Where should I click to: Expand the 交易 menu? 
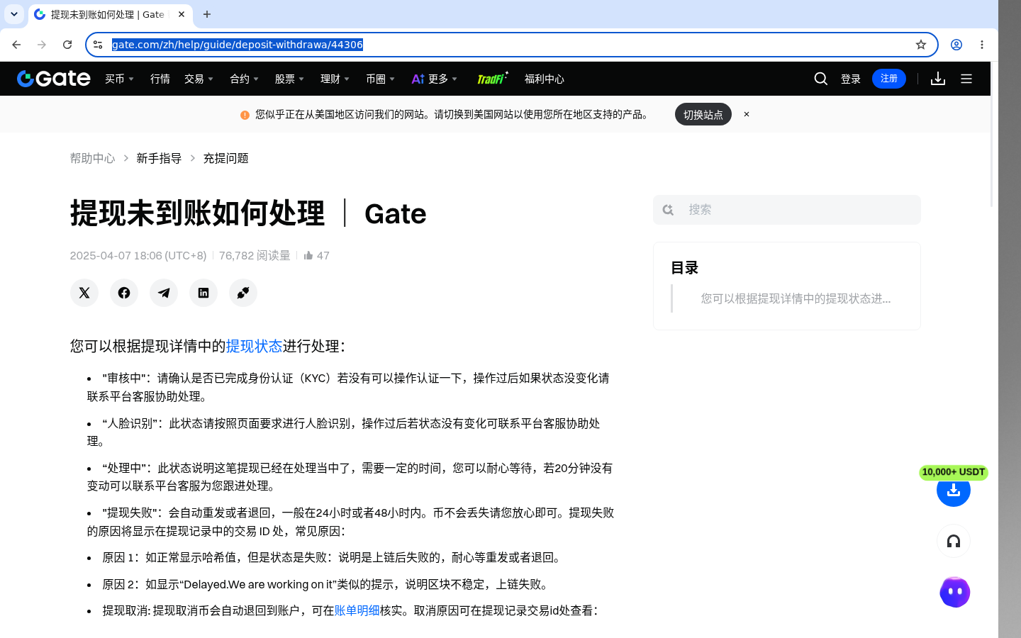199,79
